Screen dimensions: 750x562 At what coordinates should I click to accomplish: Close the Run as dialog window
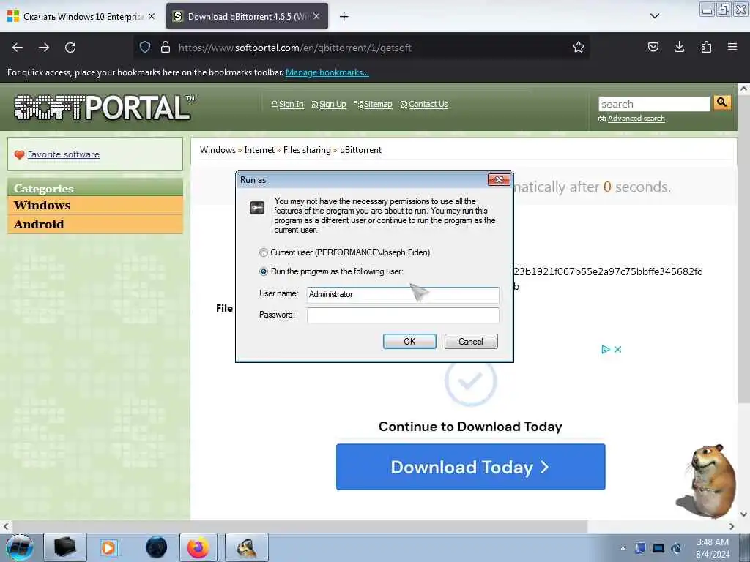point(499,180)
